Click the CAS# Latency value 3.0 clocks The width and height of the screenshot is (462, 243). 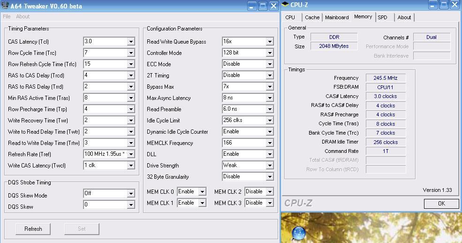click(x=386, y=96)
